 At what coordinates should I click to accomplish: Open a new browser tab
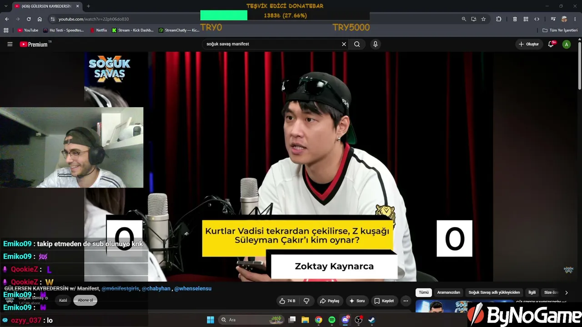pos(88,6)
